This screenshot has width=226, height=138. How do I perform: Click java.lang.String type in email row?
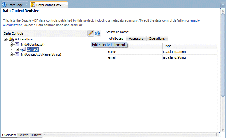pyautogui.click(x=190, y=57)
